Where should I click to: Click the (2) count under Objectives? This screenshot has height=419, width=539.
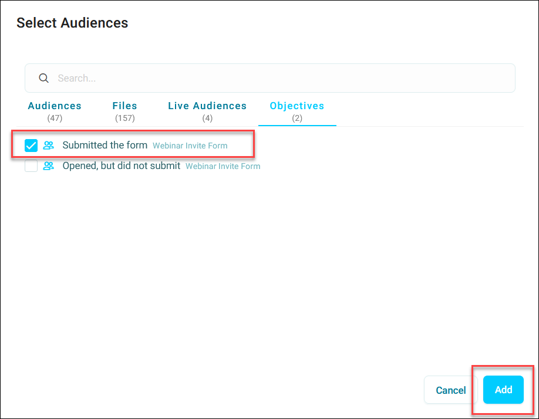coord(297,118)
